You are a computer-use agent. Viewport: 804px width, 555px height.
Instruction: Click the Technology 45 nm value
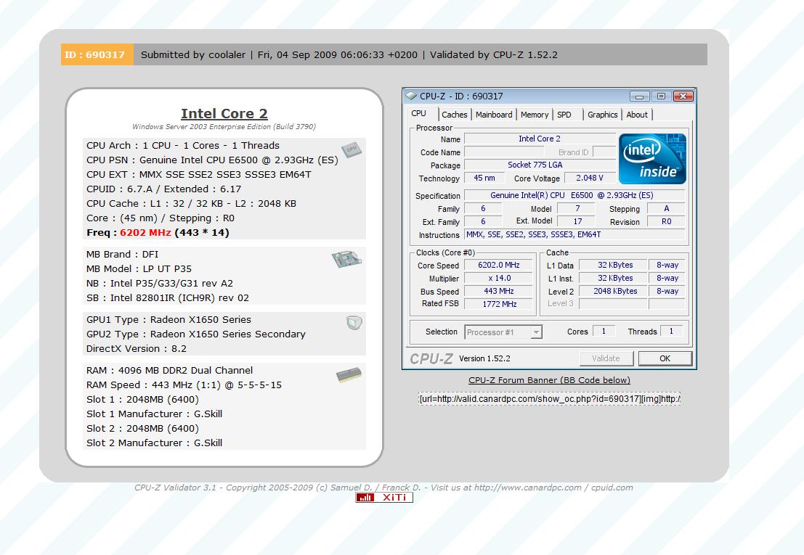484,178
